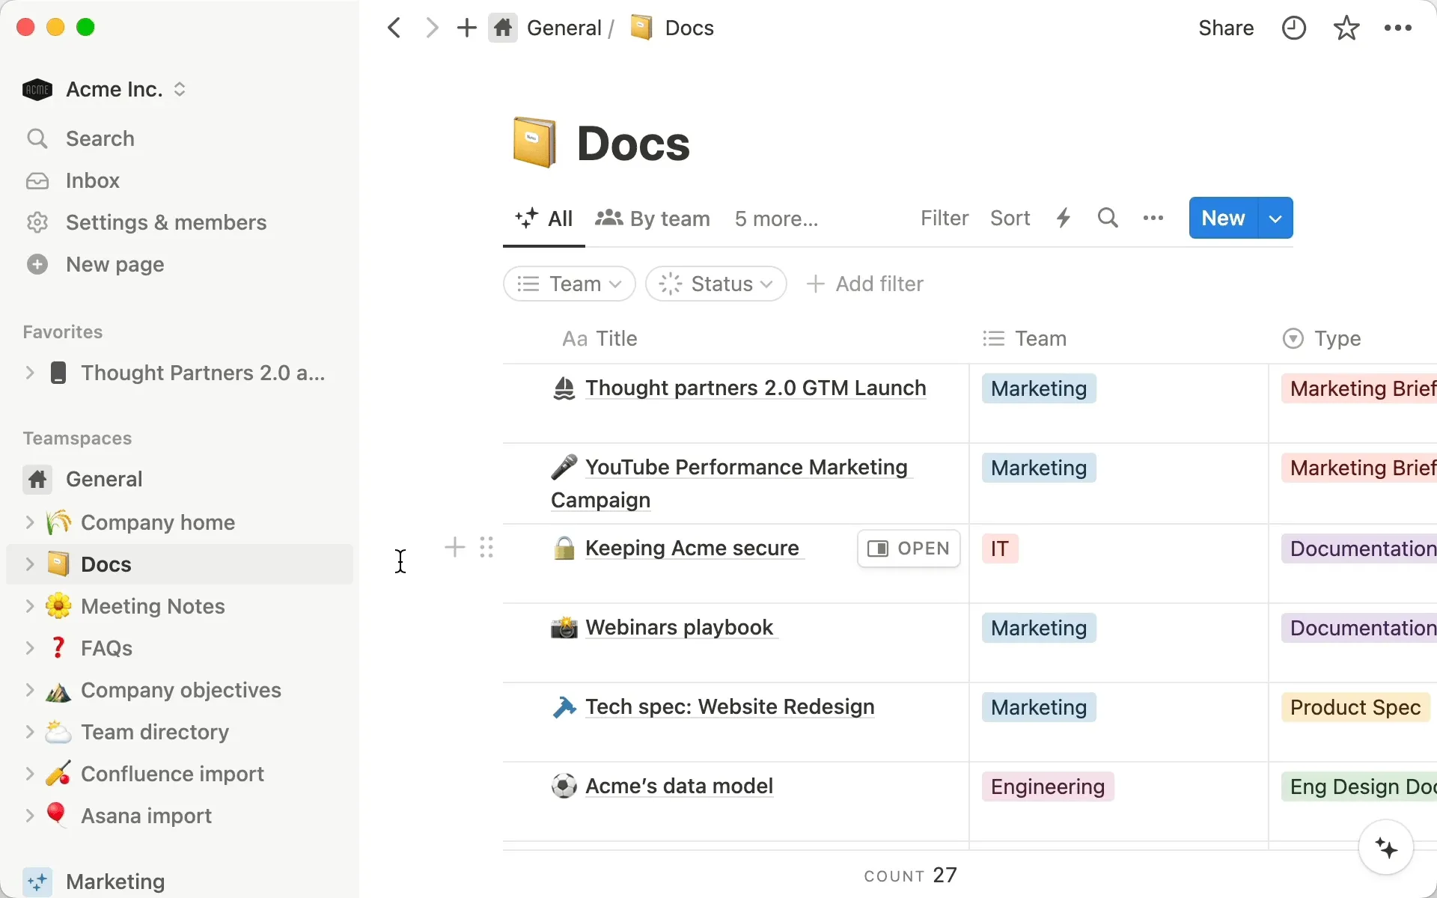This screenshot has height=898, width=1437.
Task: Expand Company objectives page tree
Action: (30, 690)
